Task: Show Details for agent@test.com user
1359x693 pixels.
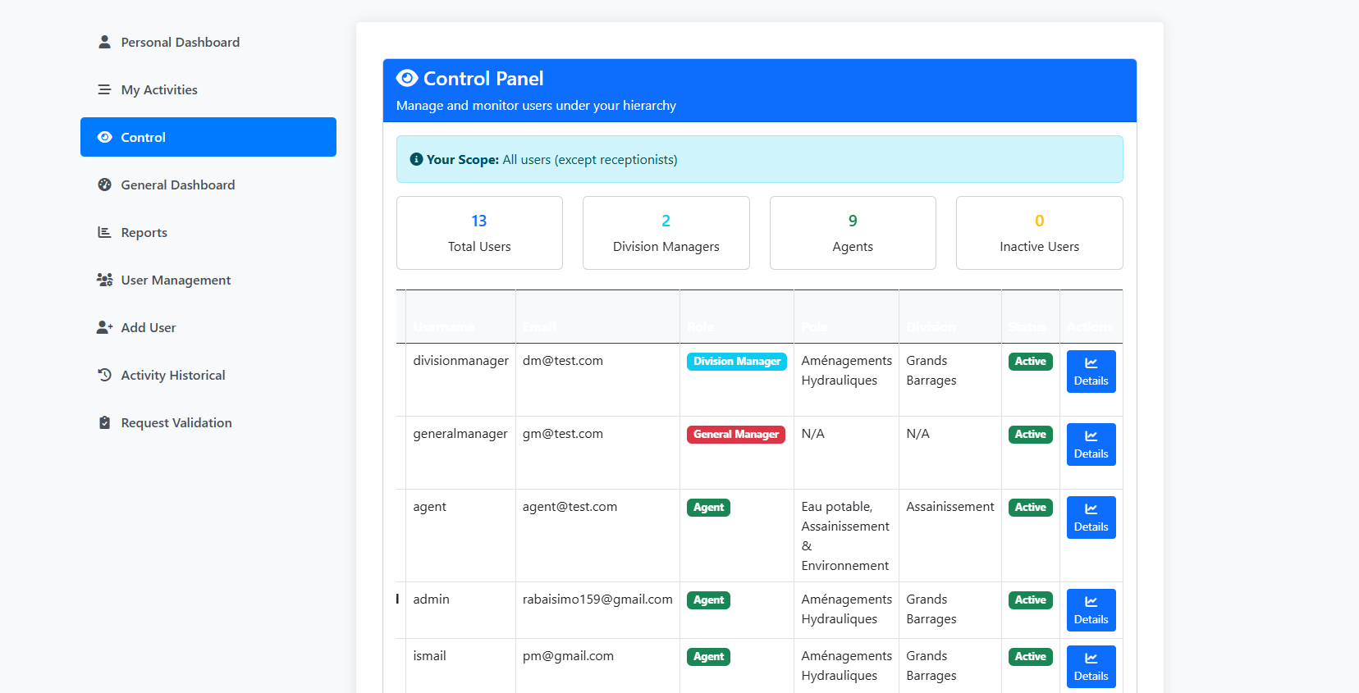Action: tap(1091, 517)
